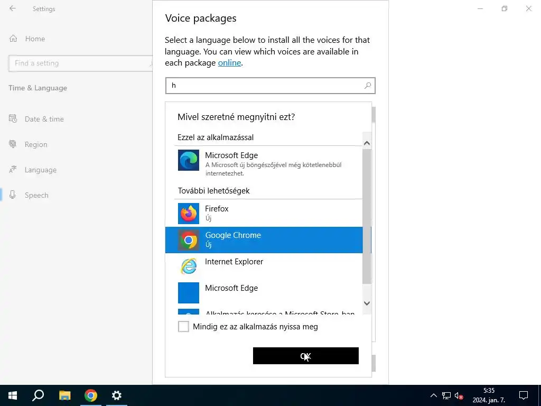Click the Speech microphone icon
This screenshot has width=541, height=406.
pyautogui.click(x=13, y=195)
